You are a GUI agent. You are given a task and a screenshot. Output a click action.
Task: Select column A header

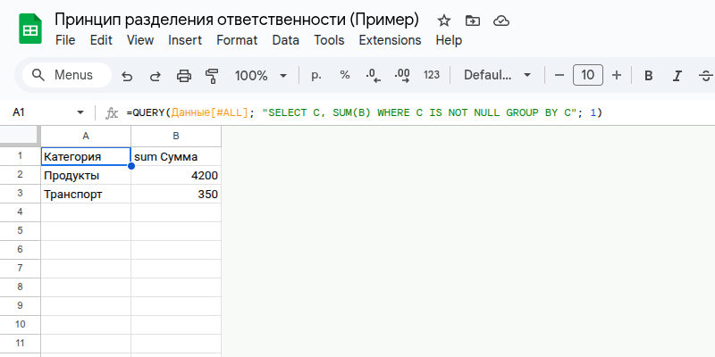(86, 137)
